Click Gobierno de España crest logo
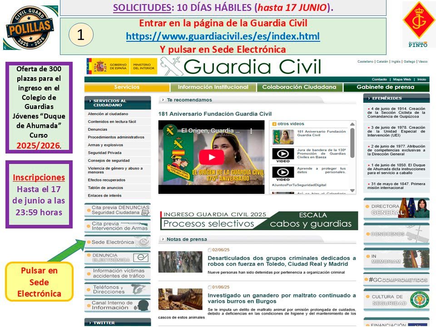Viewport: 436px width, 327px height. coord(109,66)
